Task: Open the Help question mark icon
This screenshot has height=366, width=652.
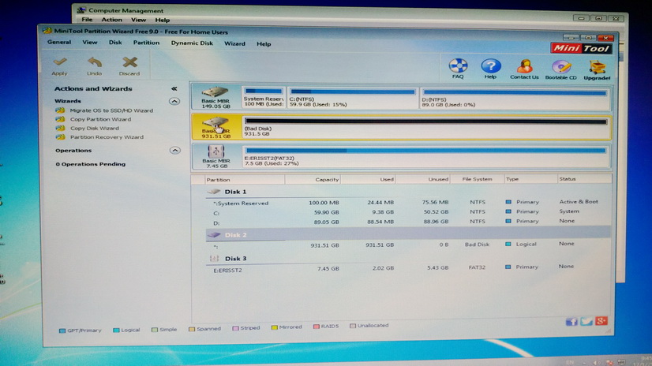Action: [491, 65]
